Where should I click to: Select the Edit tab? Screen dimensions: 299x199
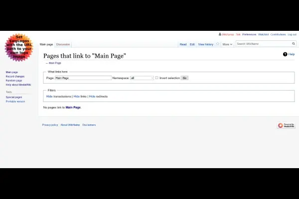point(192,44)
